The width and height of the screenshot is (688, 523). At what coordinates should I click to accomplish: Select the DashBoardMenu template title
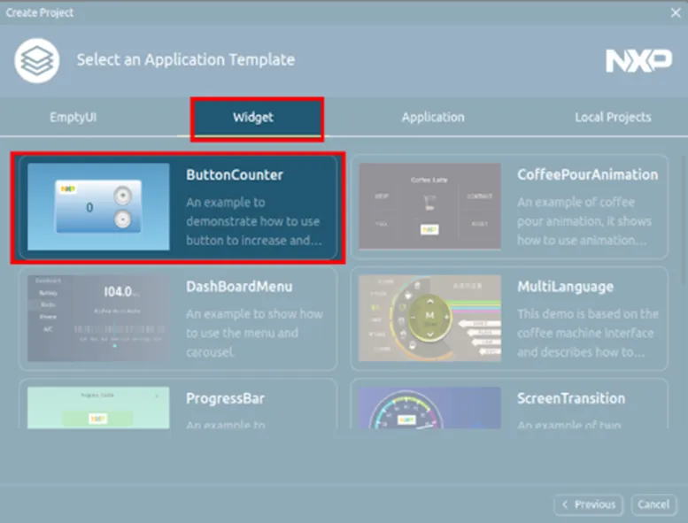tap(239, 287)
